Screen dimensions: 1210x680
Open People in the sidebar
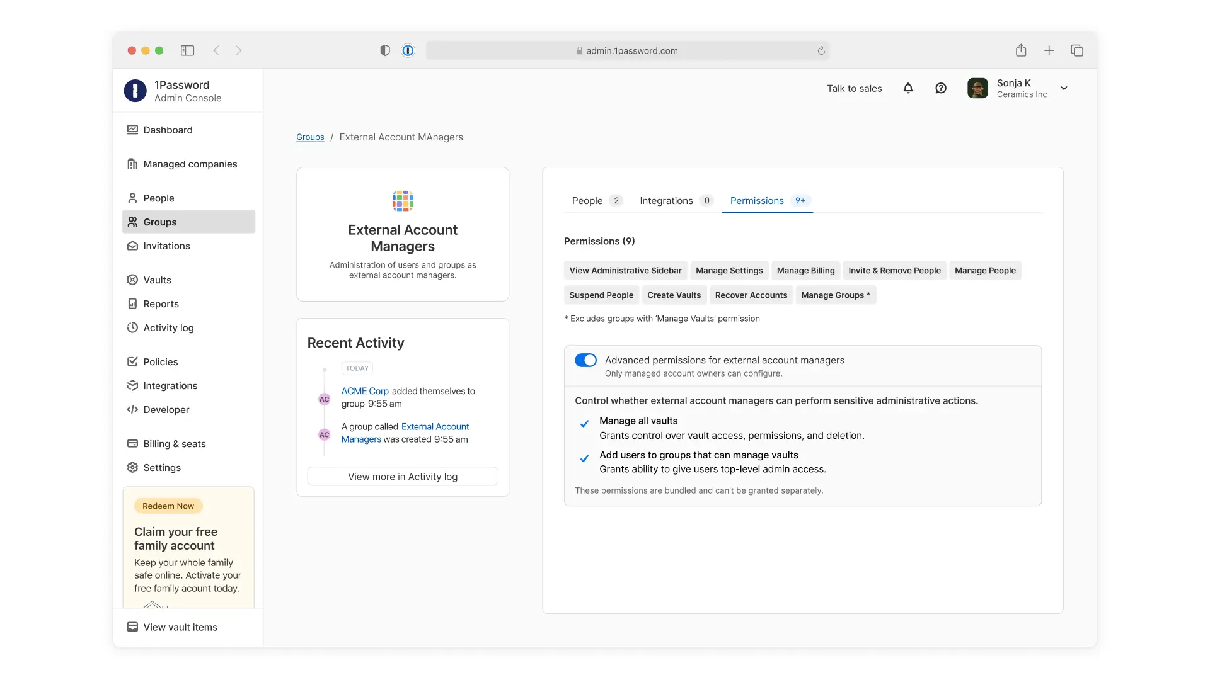(188, 198)
